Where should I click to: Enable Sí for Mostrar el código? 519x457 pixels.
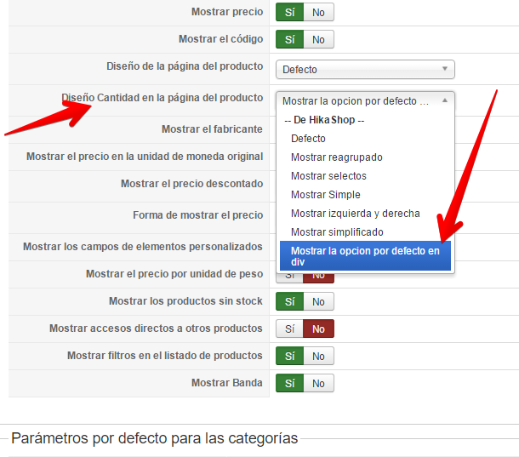(x=289, y=39)
